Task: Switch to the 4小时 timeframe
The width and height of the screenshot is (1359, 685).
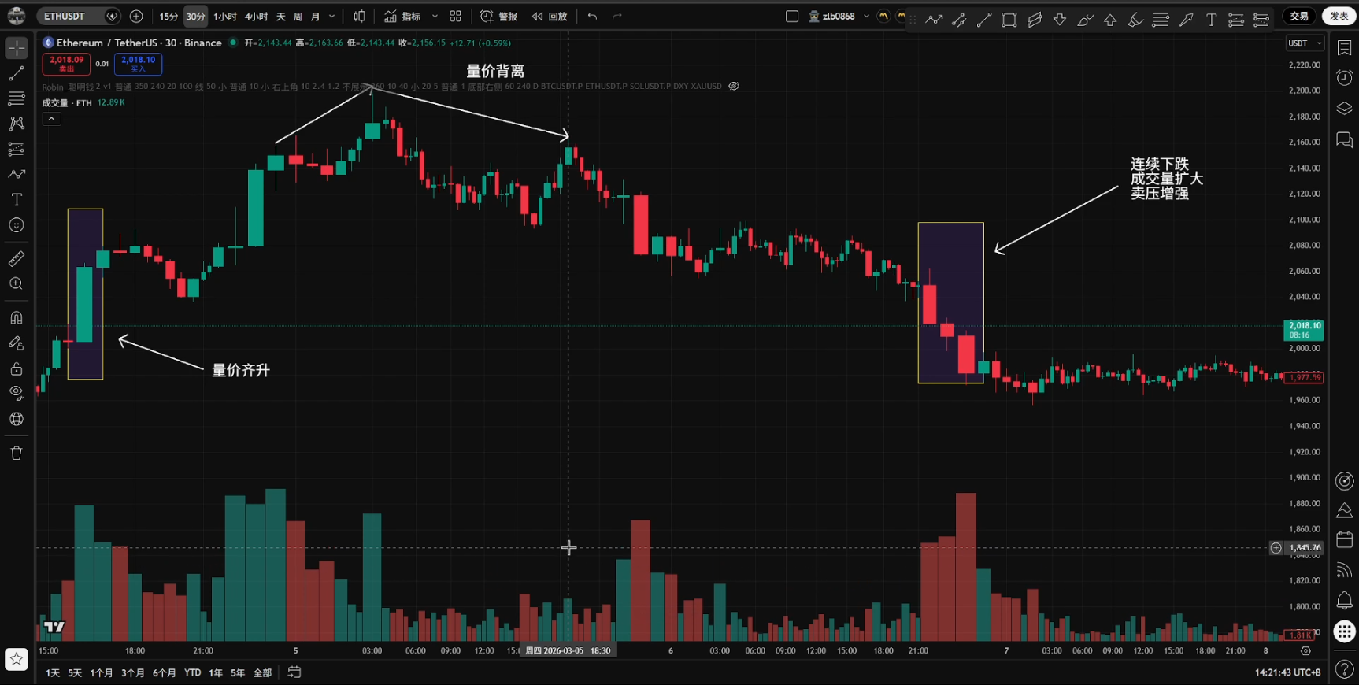Action: point(256,17)
